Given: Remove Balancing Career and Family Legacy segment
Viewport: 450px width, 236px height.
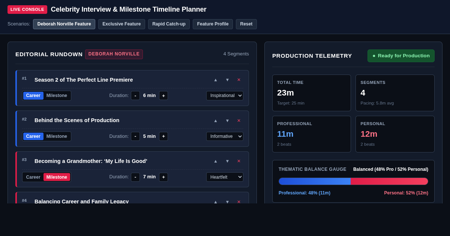Looking at the screenshot, I should pos(239,202).
